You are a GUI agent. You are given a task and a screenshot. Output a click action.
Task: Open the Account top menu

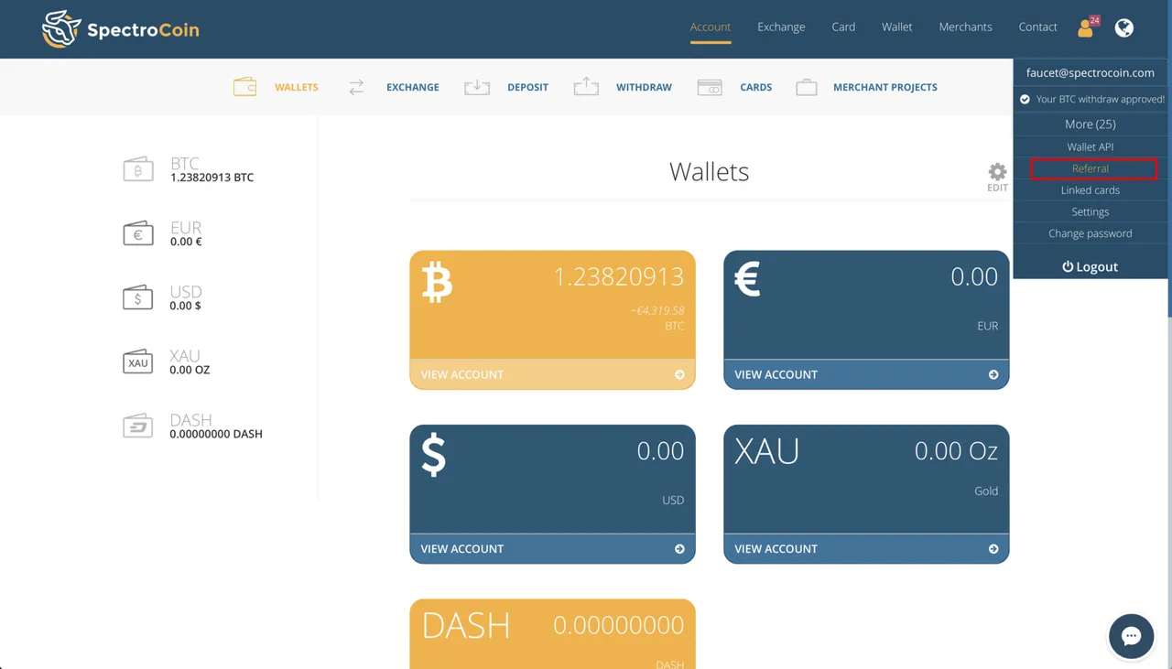tap(711, 27)
